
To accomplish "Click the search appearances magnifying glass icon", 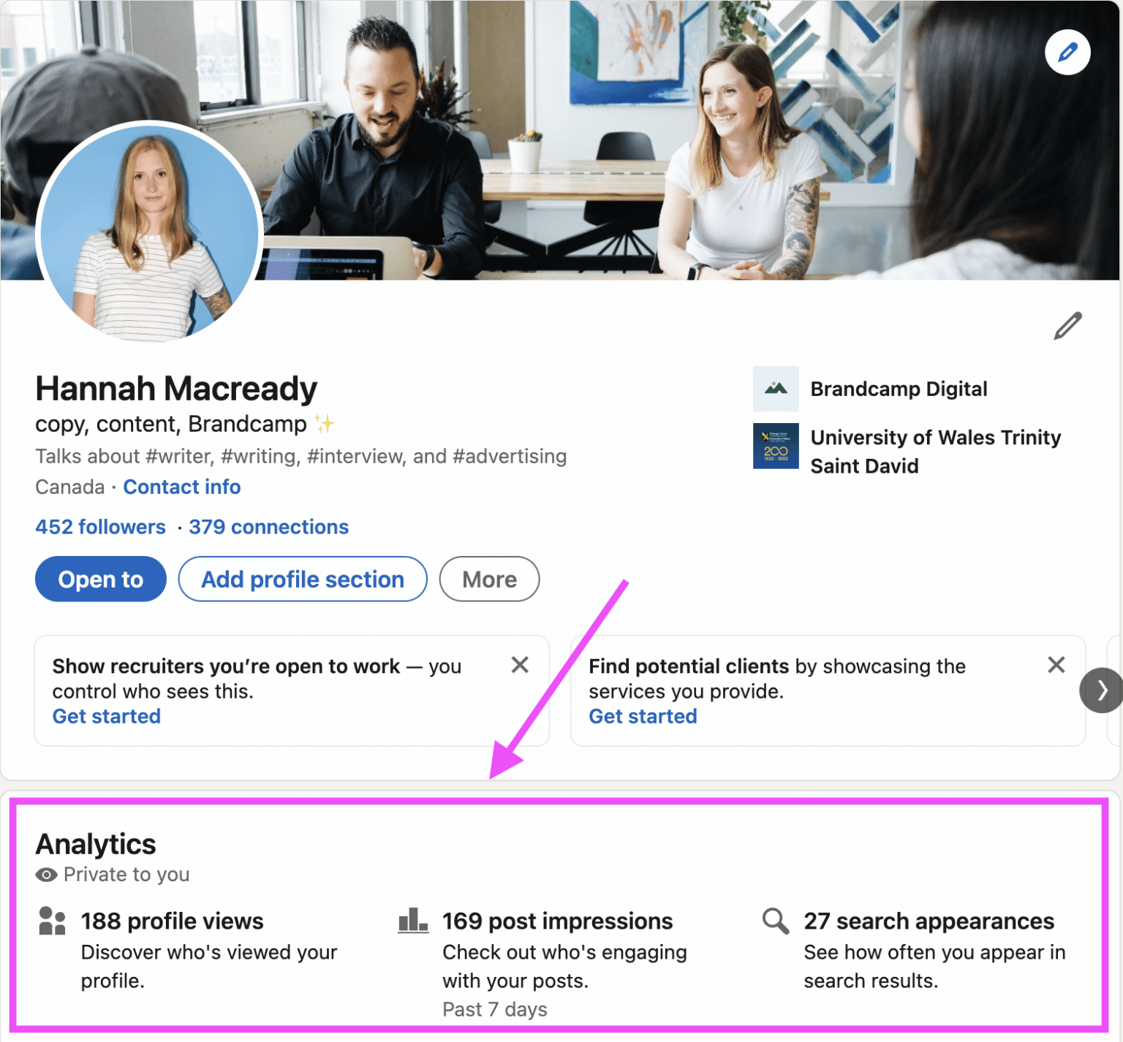I will pyautogui.click(x=774, y=921).
